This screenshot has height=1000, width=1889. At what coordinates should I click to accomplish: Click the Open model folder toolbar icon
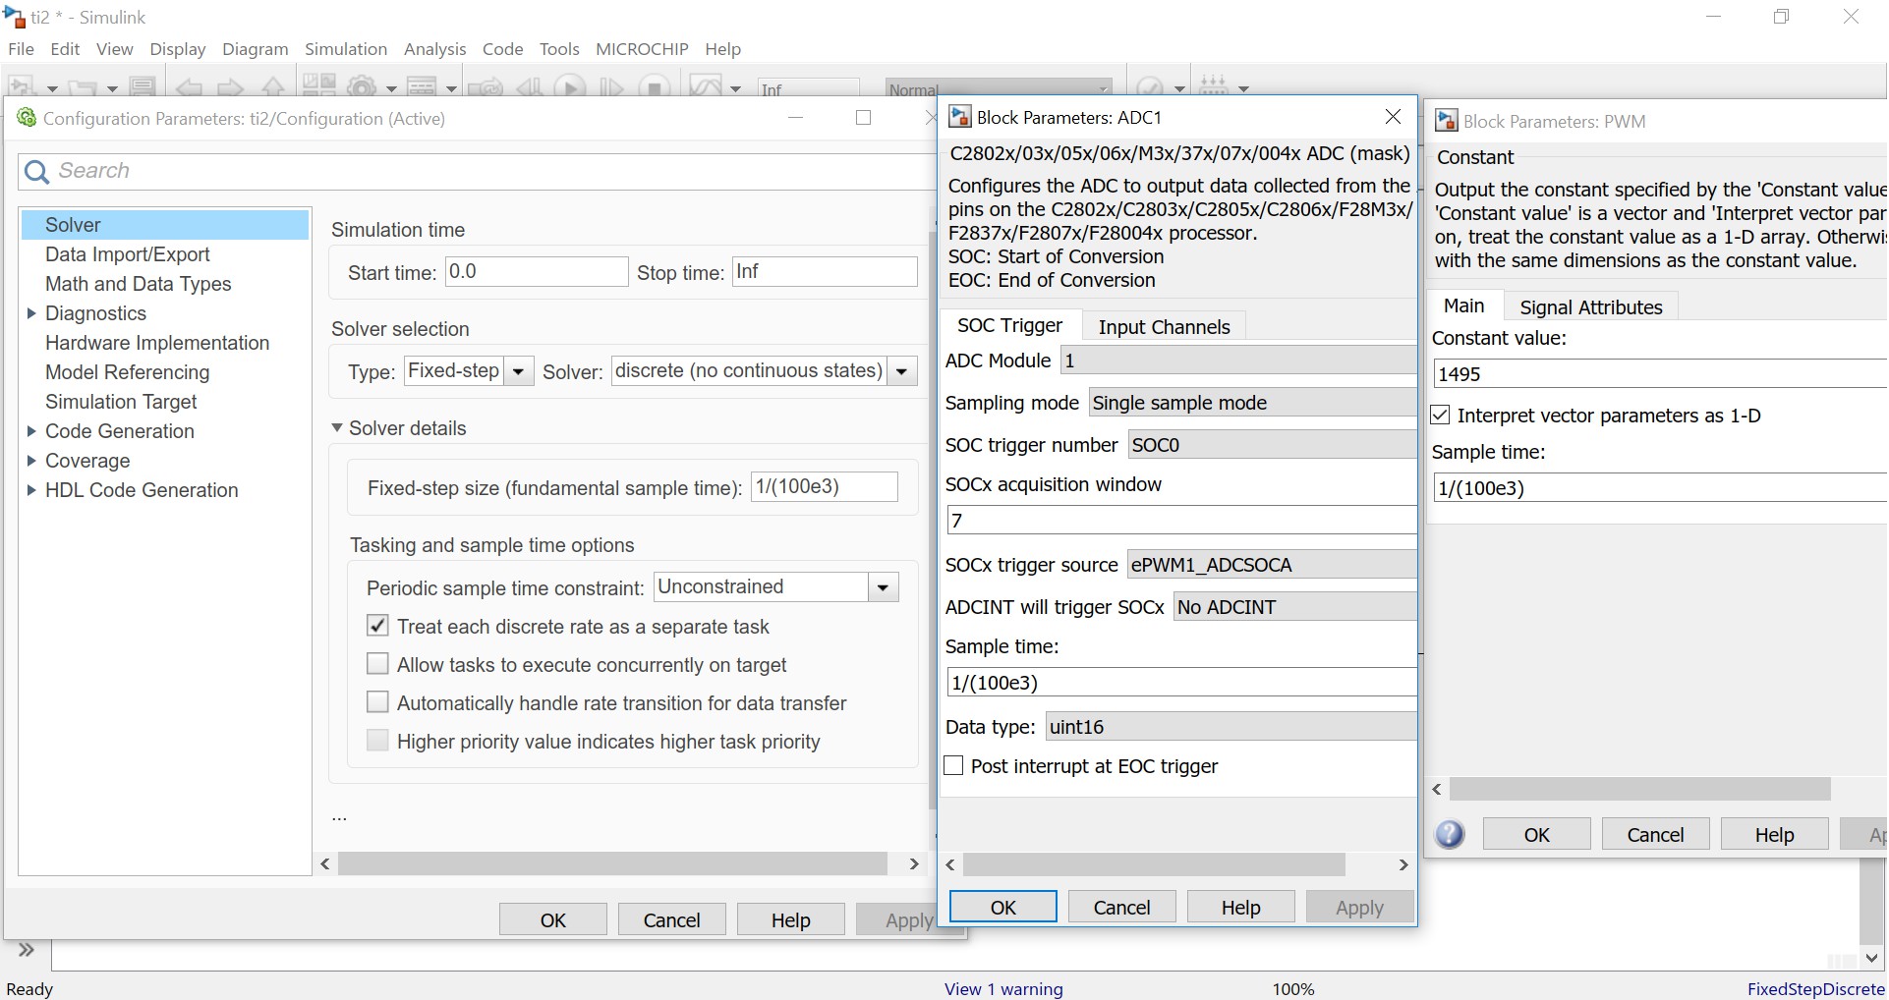[82, 87]
